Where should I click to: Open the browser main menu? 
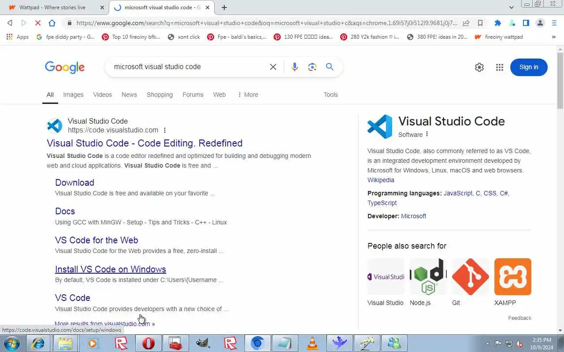click(554, 23)
